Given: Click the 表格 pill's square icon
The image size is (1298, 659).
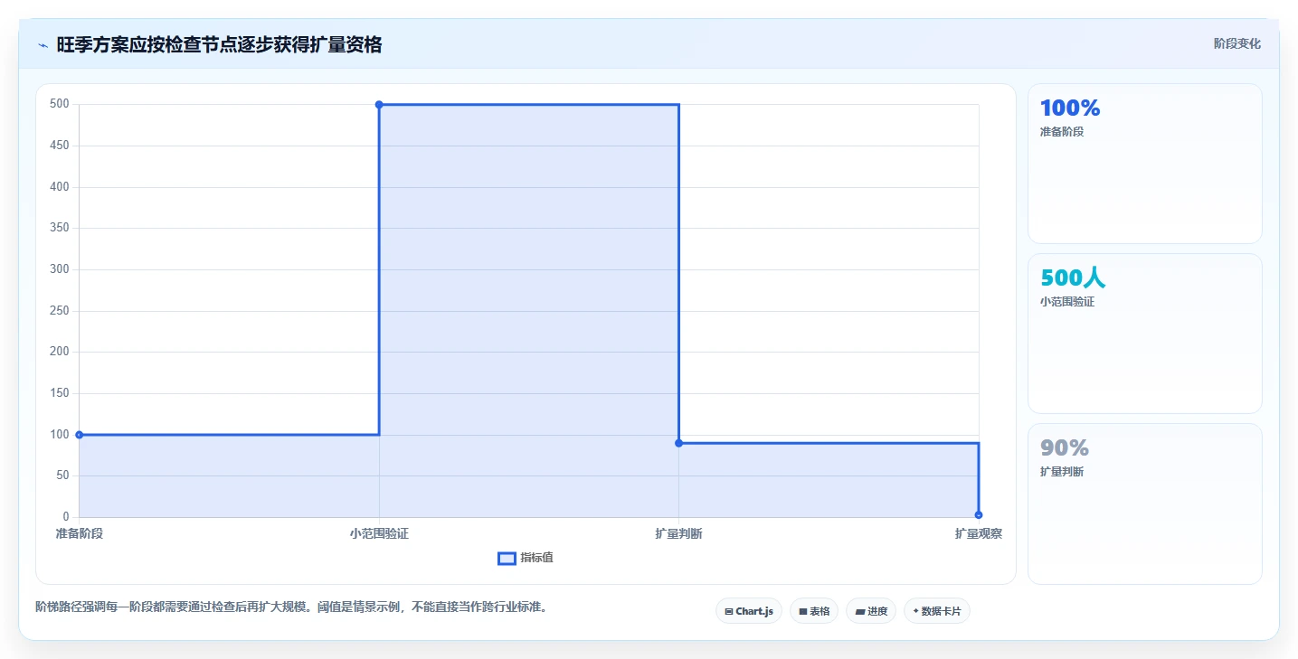Looking at the screenshot, I should (803, 612).
